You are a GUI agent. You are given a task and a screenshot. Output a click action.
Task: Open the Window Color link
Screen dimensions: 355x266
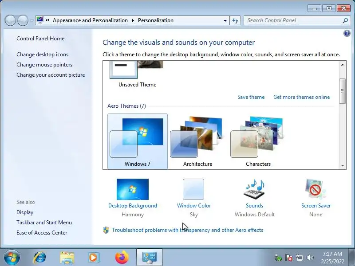pos(194,206)
